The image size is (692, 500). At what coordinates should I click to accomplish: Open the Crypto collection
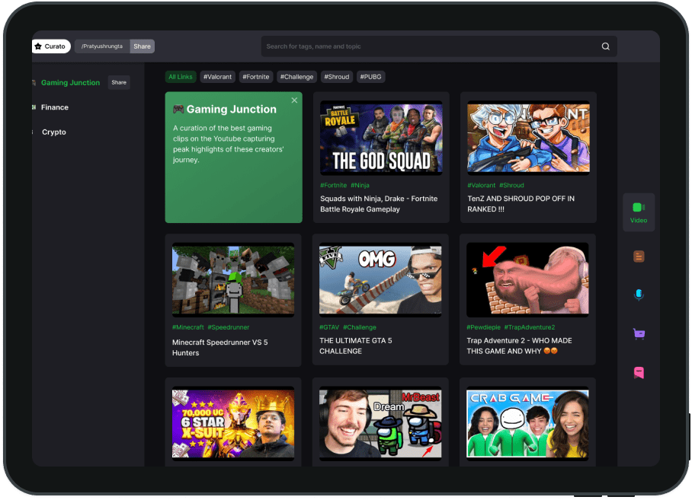click(x=54, y=132)
